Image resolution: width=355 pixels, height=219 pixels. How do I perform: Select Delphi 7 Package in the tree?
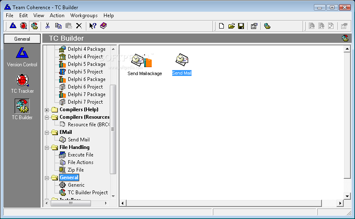point(86,94)
